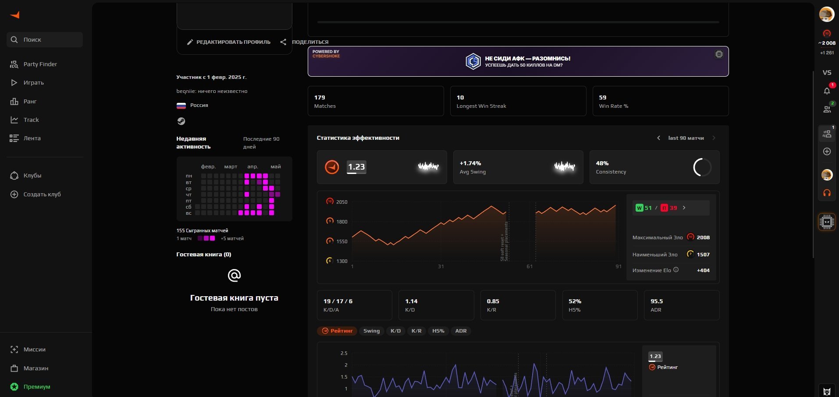Focus the Поиск search field
The image size is (839, 397).
(45, 39)
